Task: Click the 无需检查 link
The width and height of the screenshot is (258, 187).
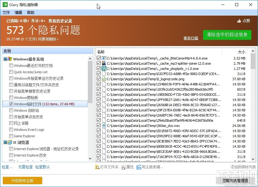Action: coord(25,167)
